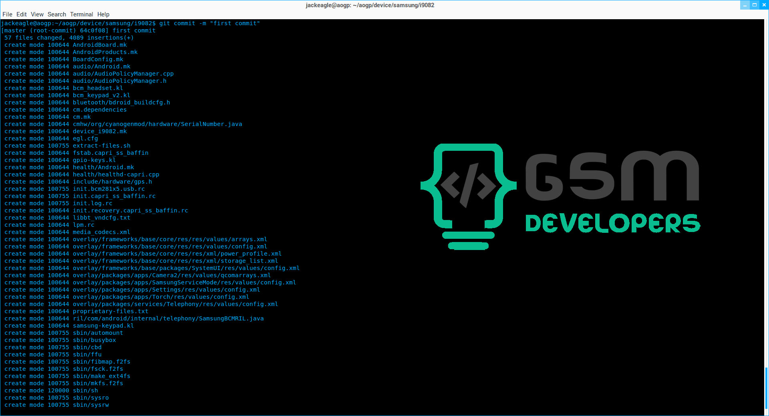Image resolution: width=769 pixels, height=416 pixels.
Task: Click the audio/AudioPolicyManager.cpp line
Action: (x=89, y=74)
